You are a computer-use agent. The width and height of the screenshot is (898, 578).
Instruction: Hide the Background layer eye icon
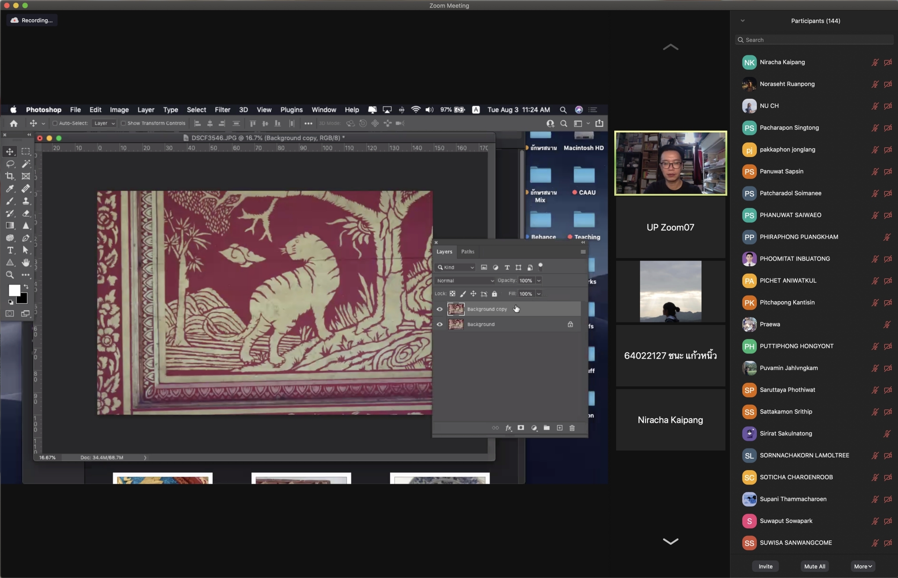point(439,325)
